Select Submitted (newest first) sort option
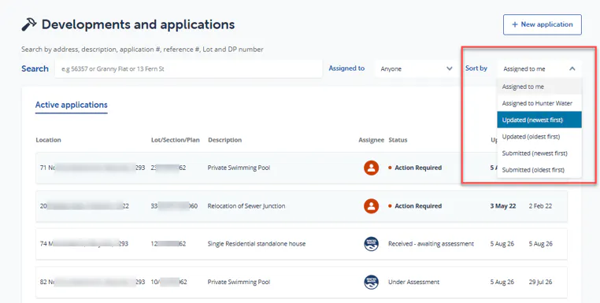Image resolution: width=600 pixels, height=303 pixels. pyautogui.click(x=539, y=153)
